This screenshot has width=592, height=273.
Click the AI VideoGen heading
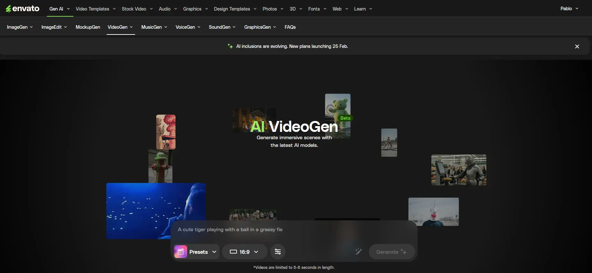(294, 126)
